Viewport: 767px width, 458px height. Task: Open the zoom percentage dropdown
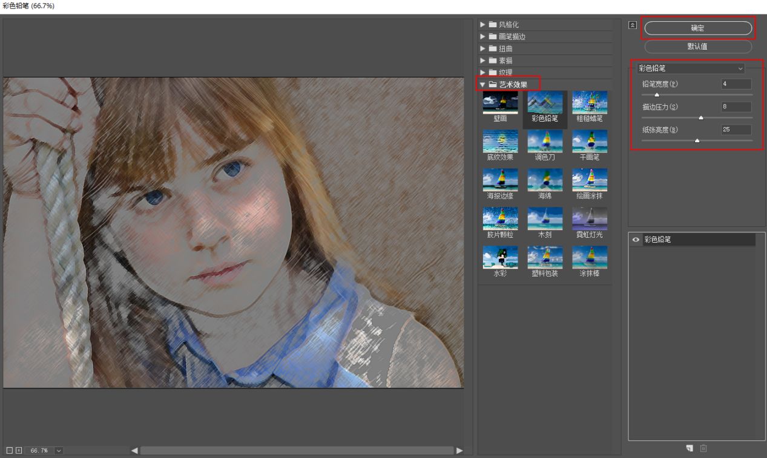[x=59, y=451]
